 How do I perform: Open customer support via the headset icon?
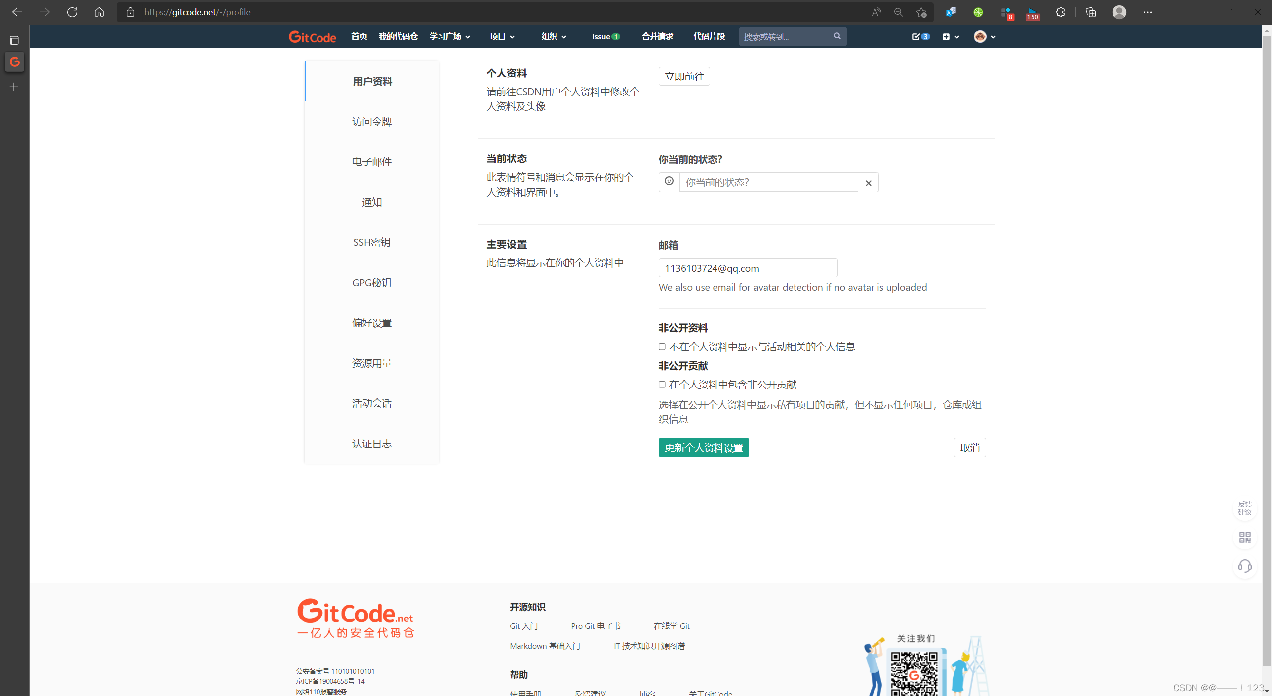pos(1244,566)
